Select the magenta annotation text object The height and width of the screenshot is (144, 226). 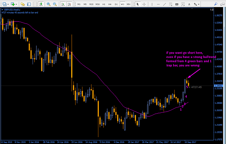(191, 59)
